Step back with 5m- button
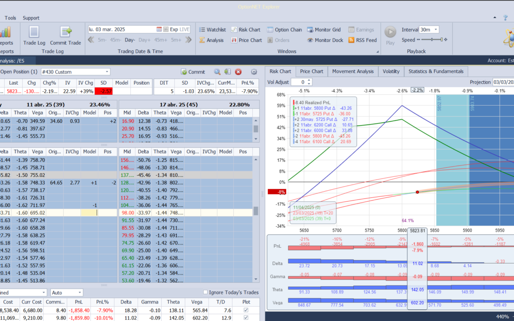This screenshot has height=321, width=514. tap(102, 40)
